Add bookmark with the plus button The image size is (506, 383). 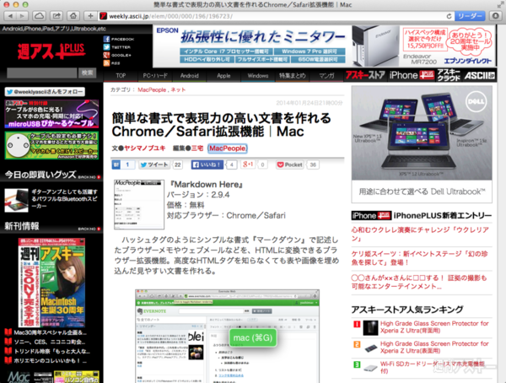coord(90,16)
